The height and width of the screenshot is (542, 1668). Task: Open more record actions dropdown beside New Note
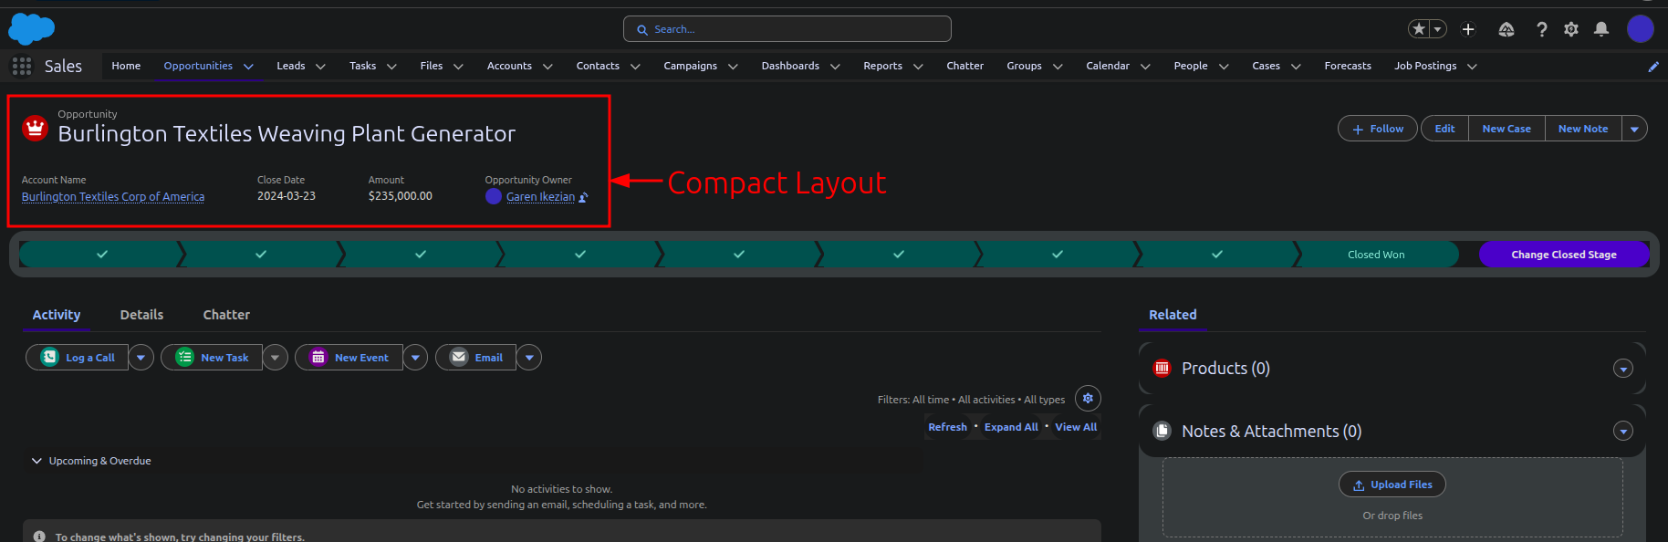click(1634, 129)
